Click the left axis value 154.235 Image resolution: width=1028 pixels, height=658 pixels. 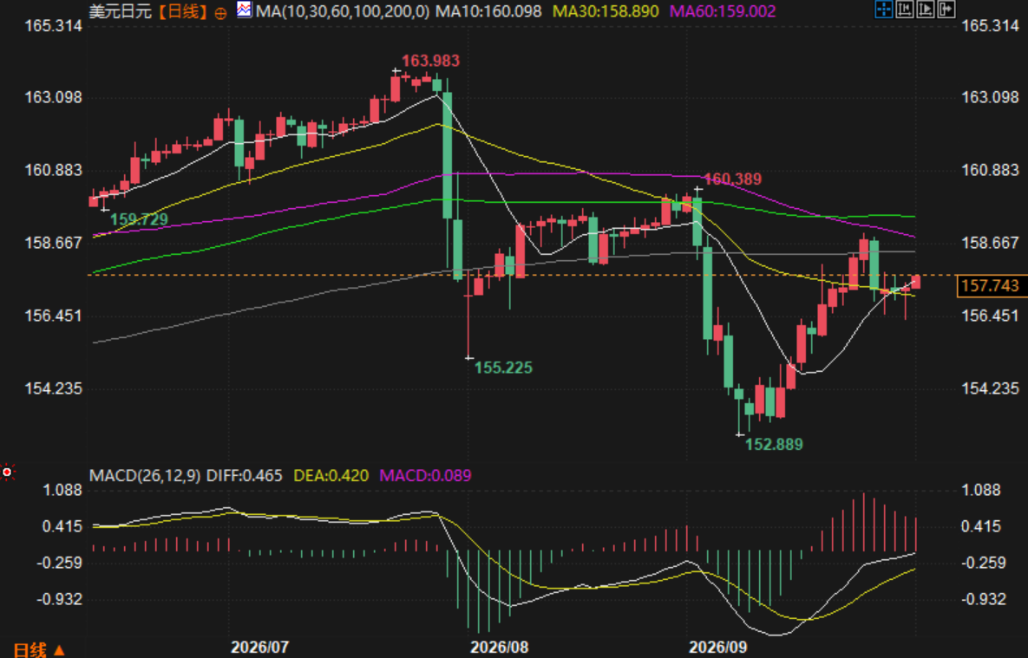54,388
